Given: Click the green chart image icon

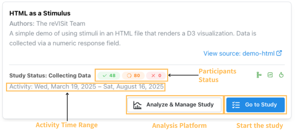Looking at the screenshot, I should pyautogui.click(x=270, y=75).
